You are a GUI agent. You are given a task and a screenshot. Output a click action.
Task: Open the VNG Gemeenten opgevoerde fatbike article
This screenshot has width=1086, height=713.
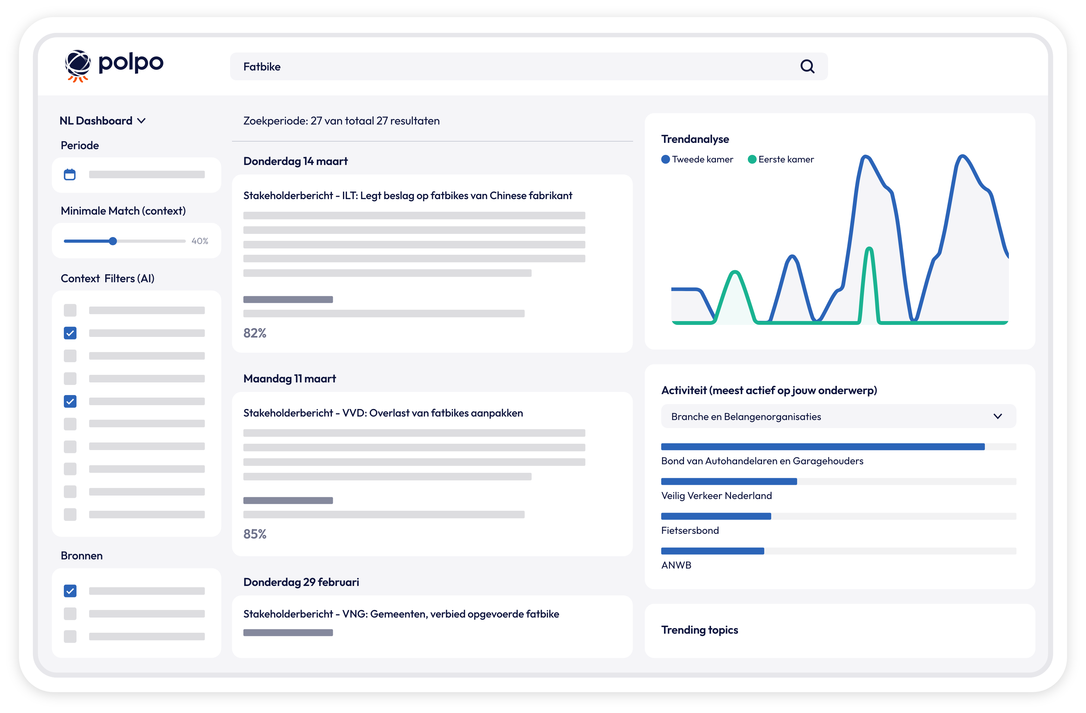pyautogui.click(x=401, y=614)
